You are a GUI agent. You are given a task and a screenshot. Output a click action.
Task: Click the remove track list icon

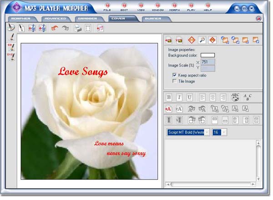click(179, 120)
